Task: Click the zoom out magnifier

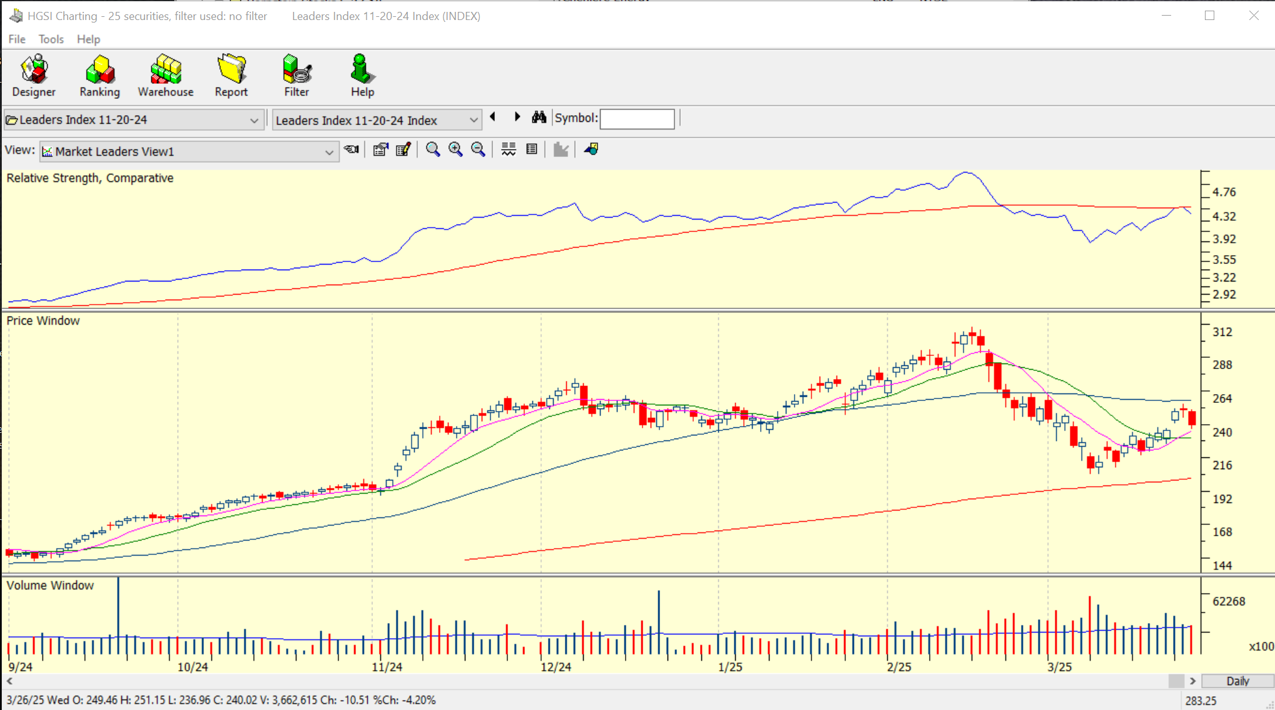Action: (x=478, y=150)
